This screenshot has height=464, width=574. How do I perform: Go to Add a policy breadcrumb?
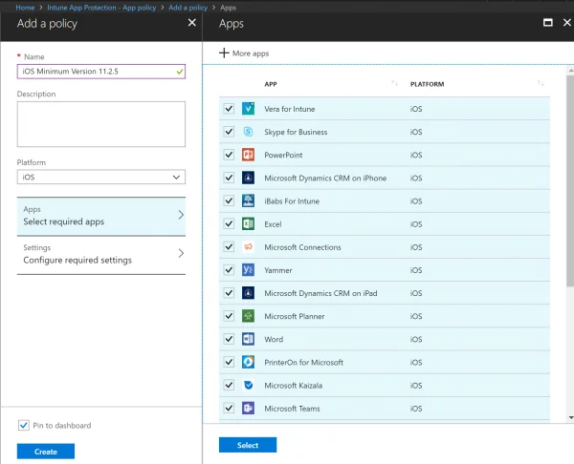tap(188, 8)
